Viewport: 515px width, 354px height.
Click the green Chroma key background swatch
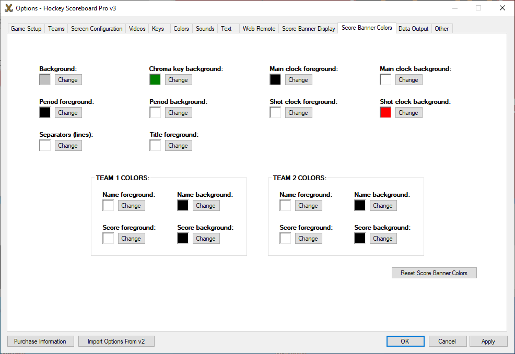(155, 80)
